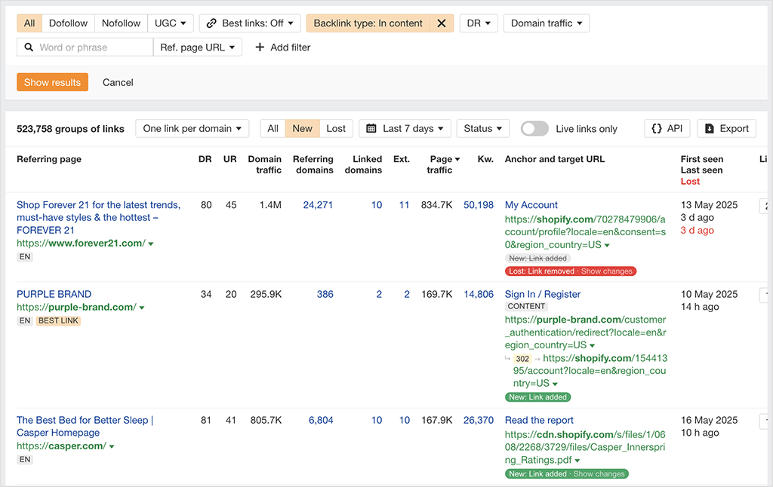Focus the Word or phrase search field

point(85,47)
